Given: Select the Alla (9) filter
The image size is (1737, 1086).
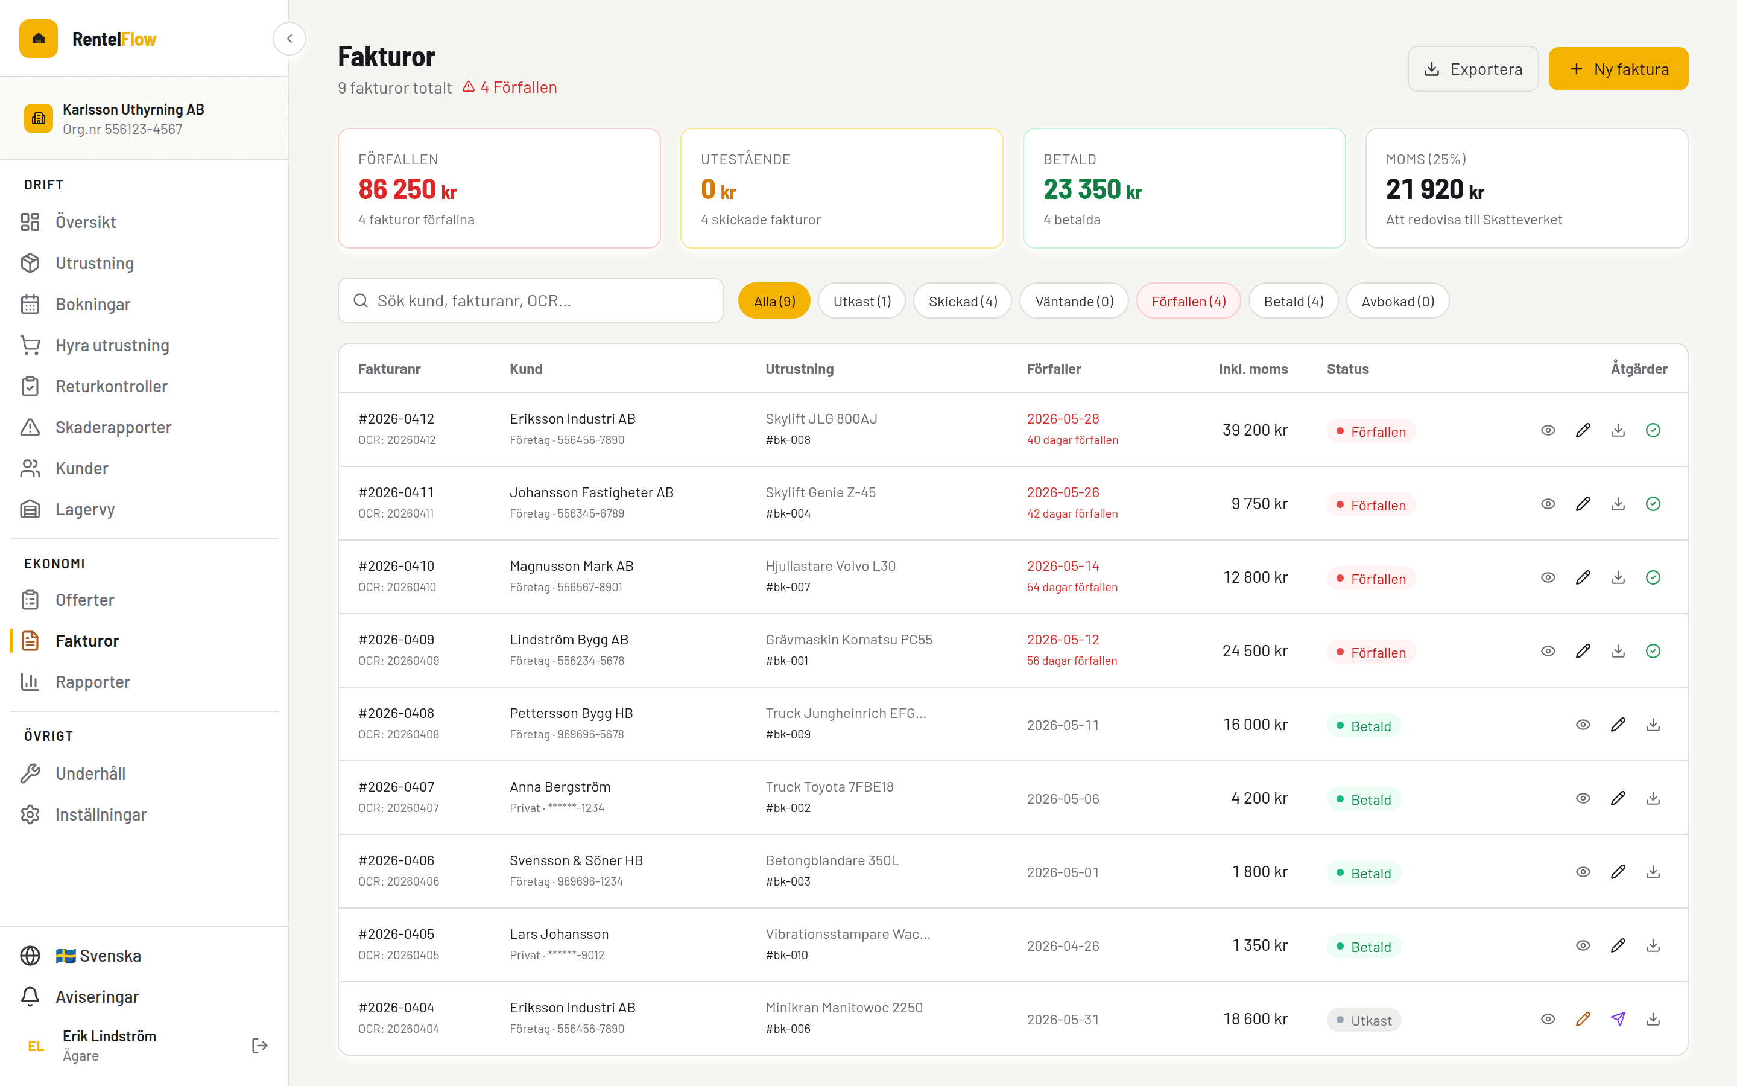Looking at the screenshot, I should coord(774,301).
